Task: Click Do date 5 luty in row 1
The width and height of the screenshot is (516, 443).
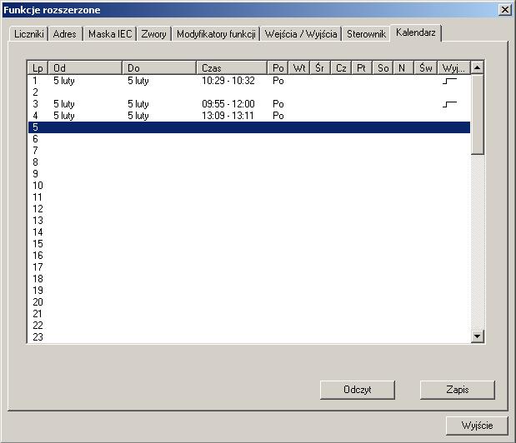Action: [138, 81]
